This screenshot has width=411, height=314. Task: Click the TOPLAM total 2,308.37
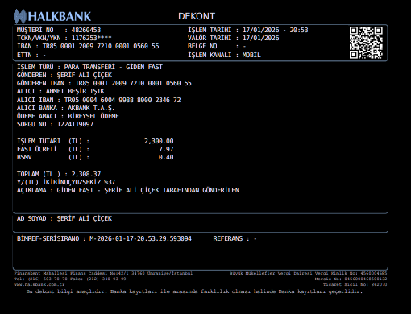(86, 174)
